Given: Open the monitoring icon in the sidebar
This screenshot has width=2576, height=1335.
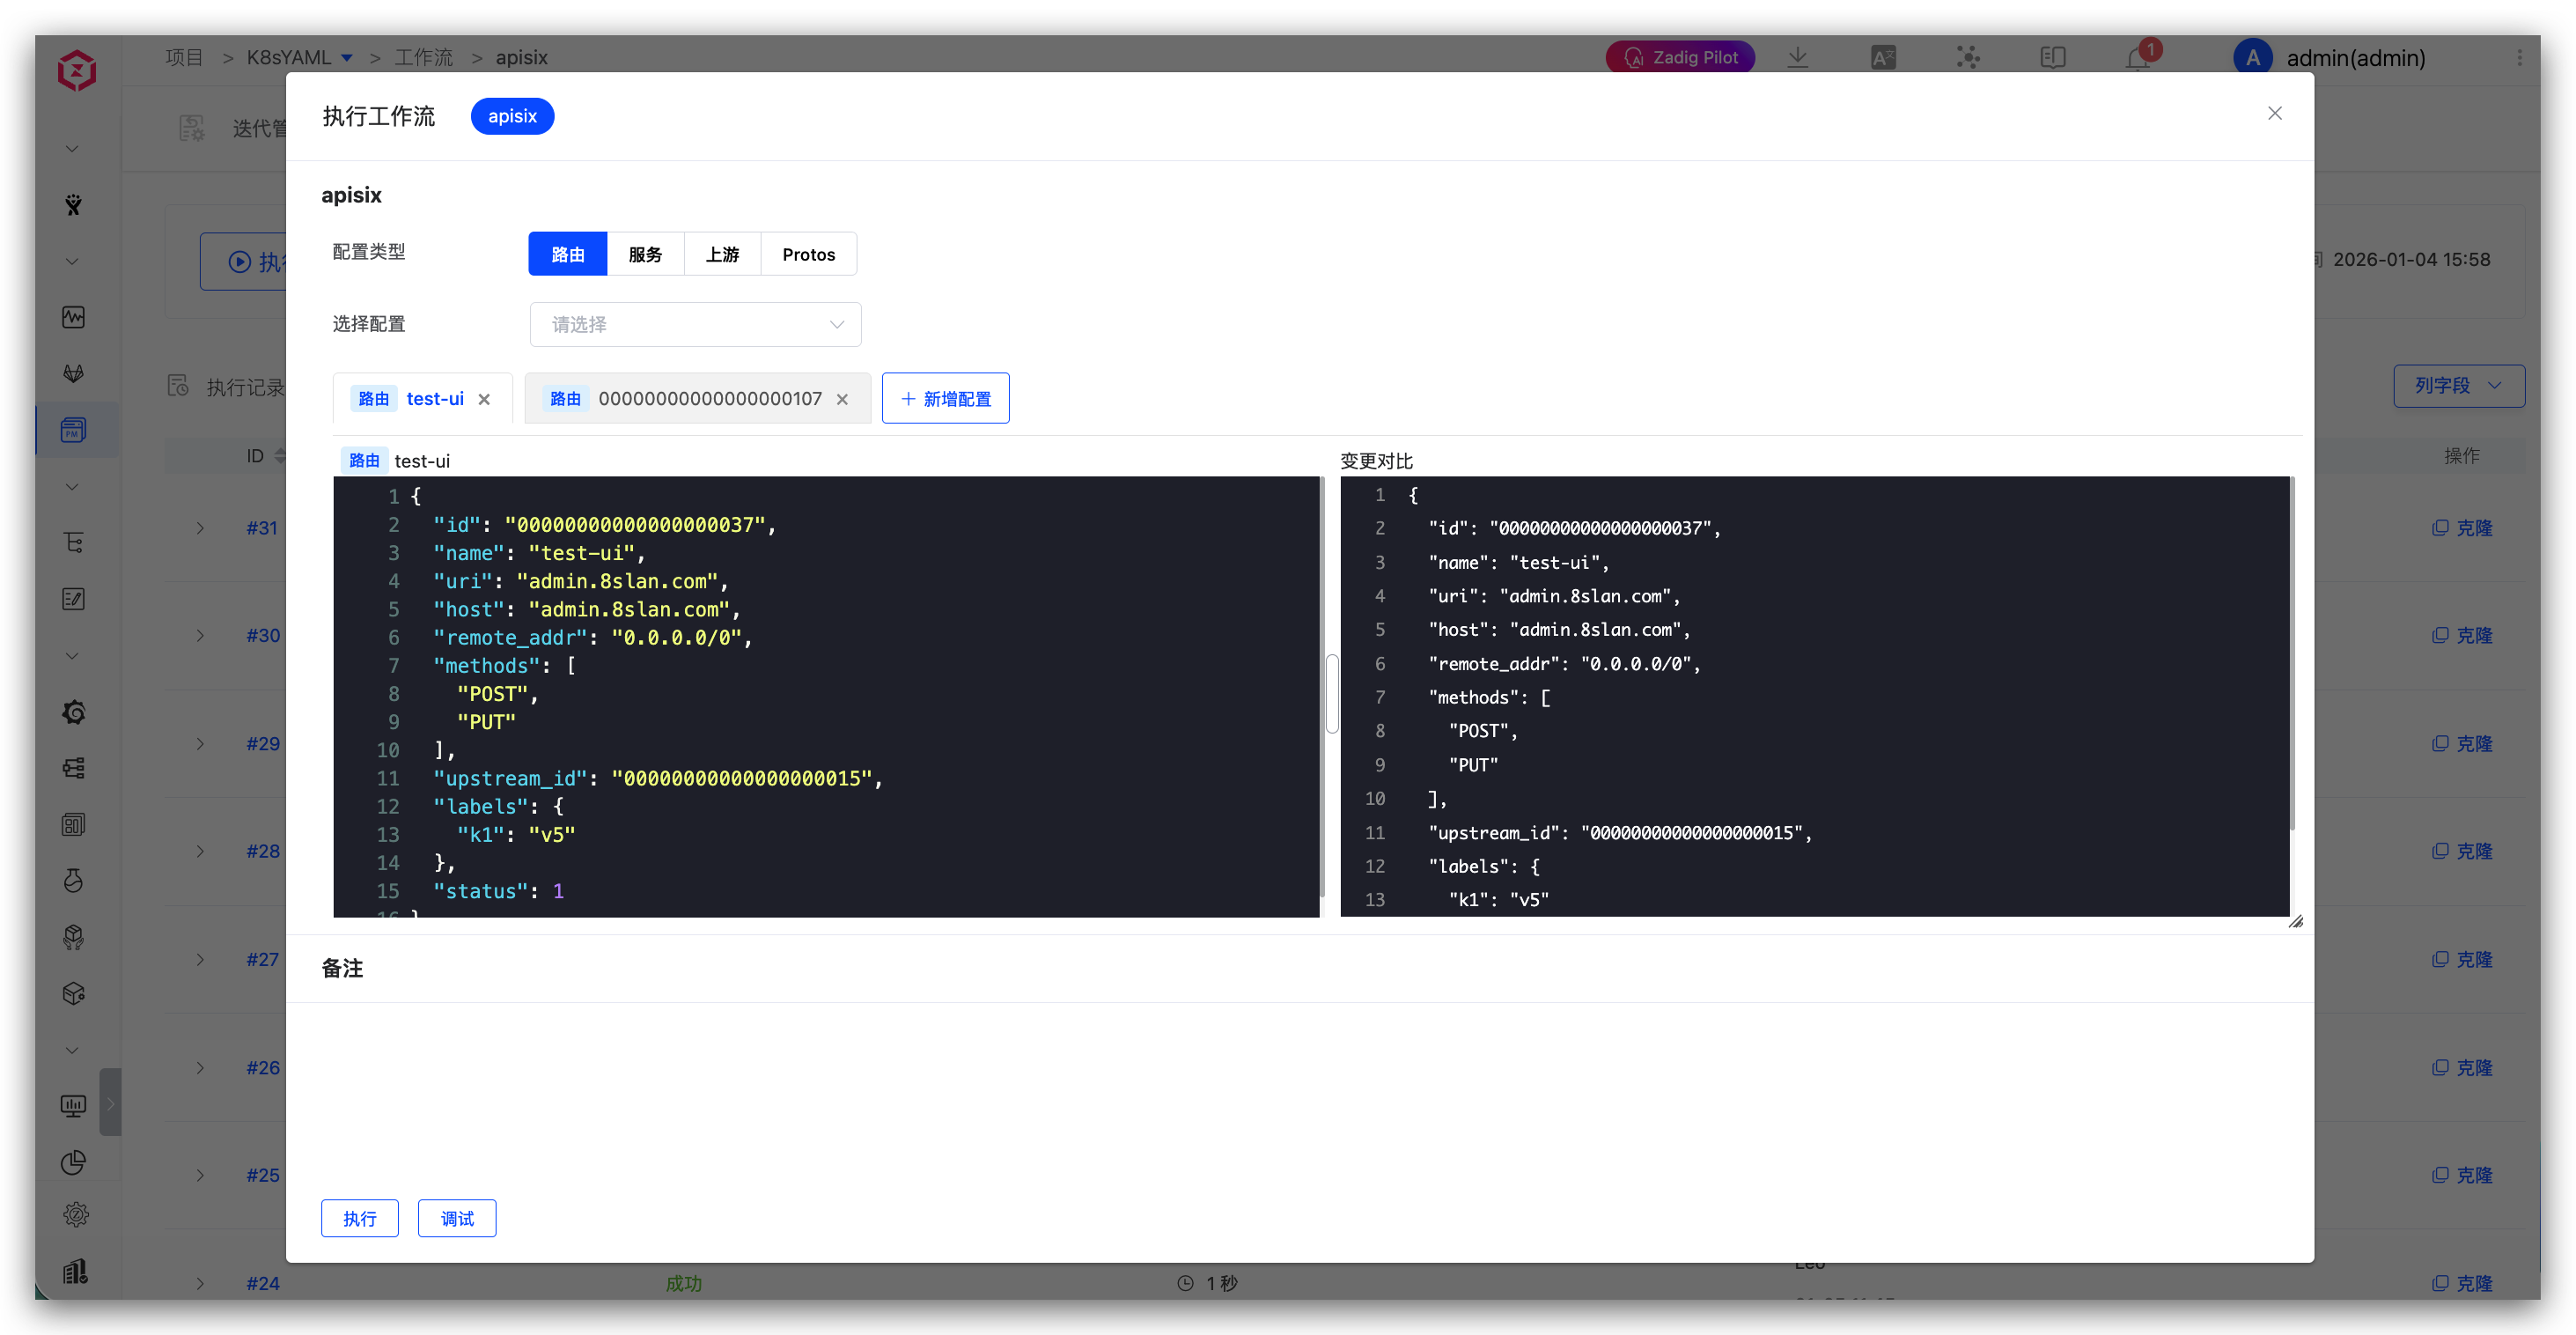Looking at the screenshot, I should tap(73, 317).
